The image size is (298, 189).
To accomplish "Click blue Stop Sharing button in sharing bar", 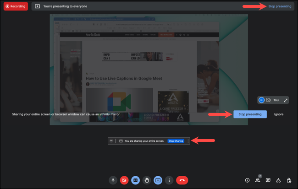I will (x=176, y=141).
